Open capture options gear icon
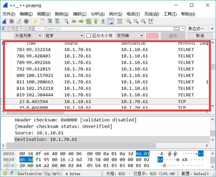This screenshot has height=177, width=216. (x=26, y=22)
